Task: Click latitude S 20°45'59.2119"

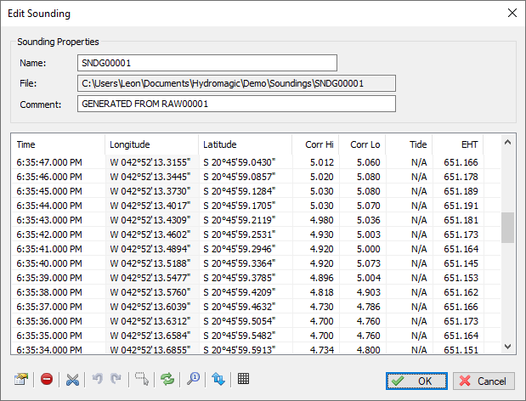Action: (239, 220)
